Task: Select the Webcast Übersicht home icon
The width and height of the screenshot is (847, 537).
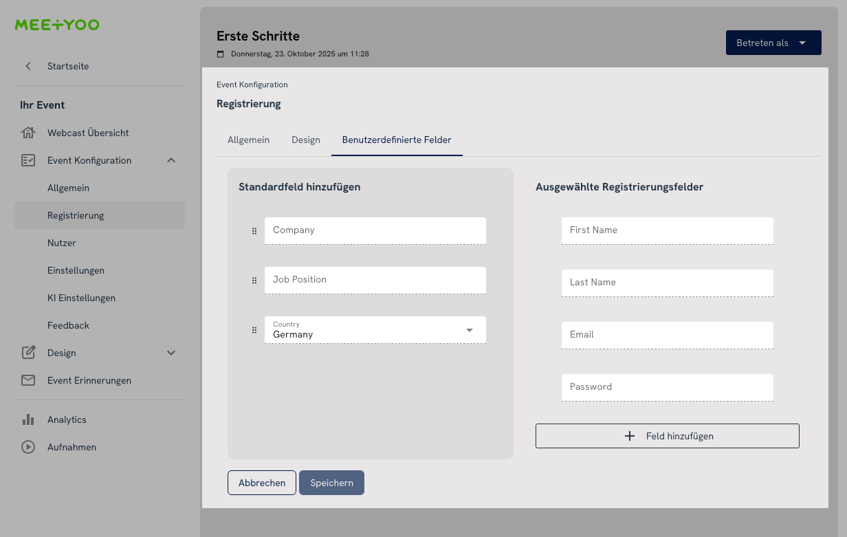Action: [x=28, y=132]
